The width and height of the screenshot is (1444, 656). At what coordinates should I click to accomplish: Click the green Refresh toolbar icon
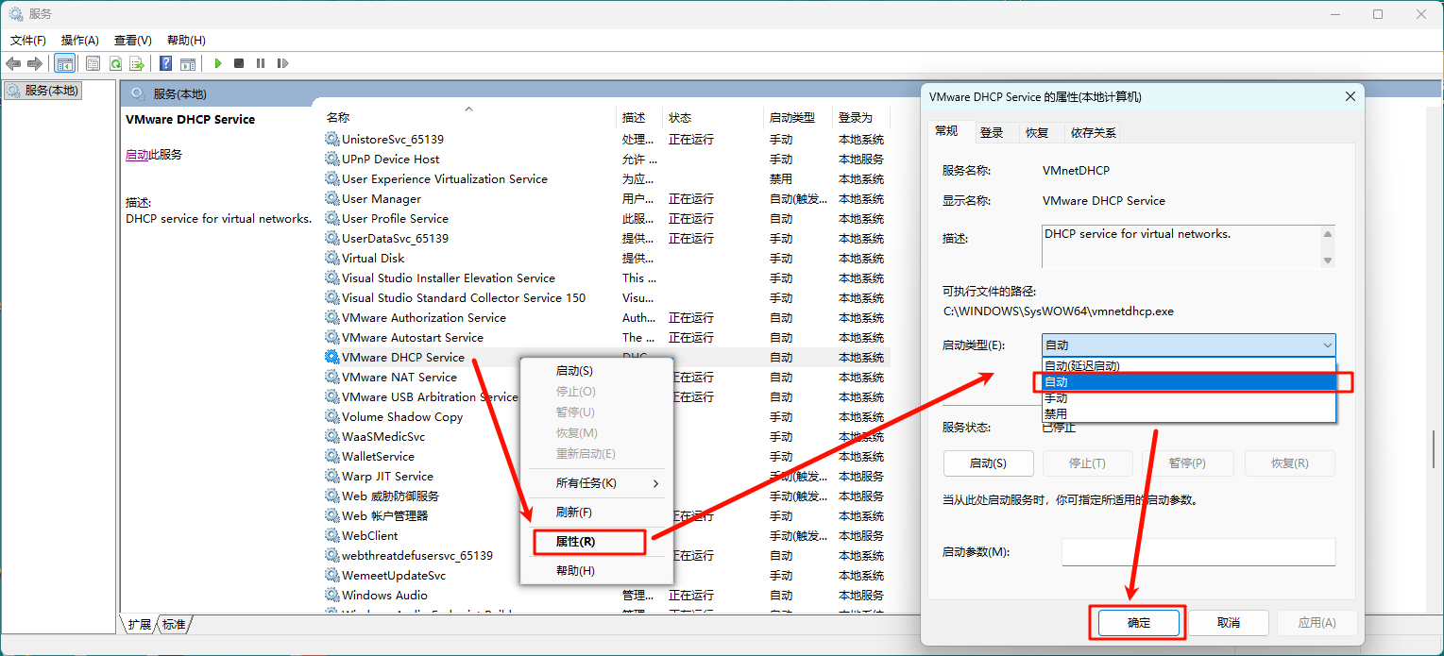point(115,63)
